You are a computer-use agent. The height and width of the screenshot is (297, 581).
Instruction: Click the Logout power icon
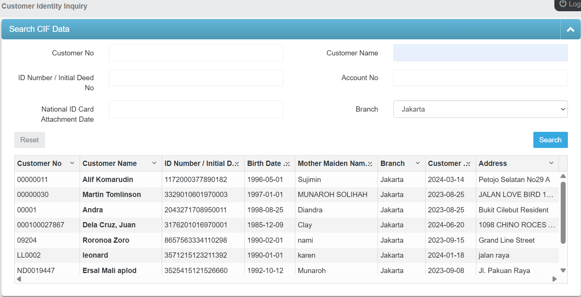point(563,4)
